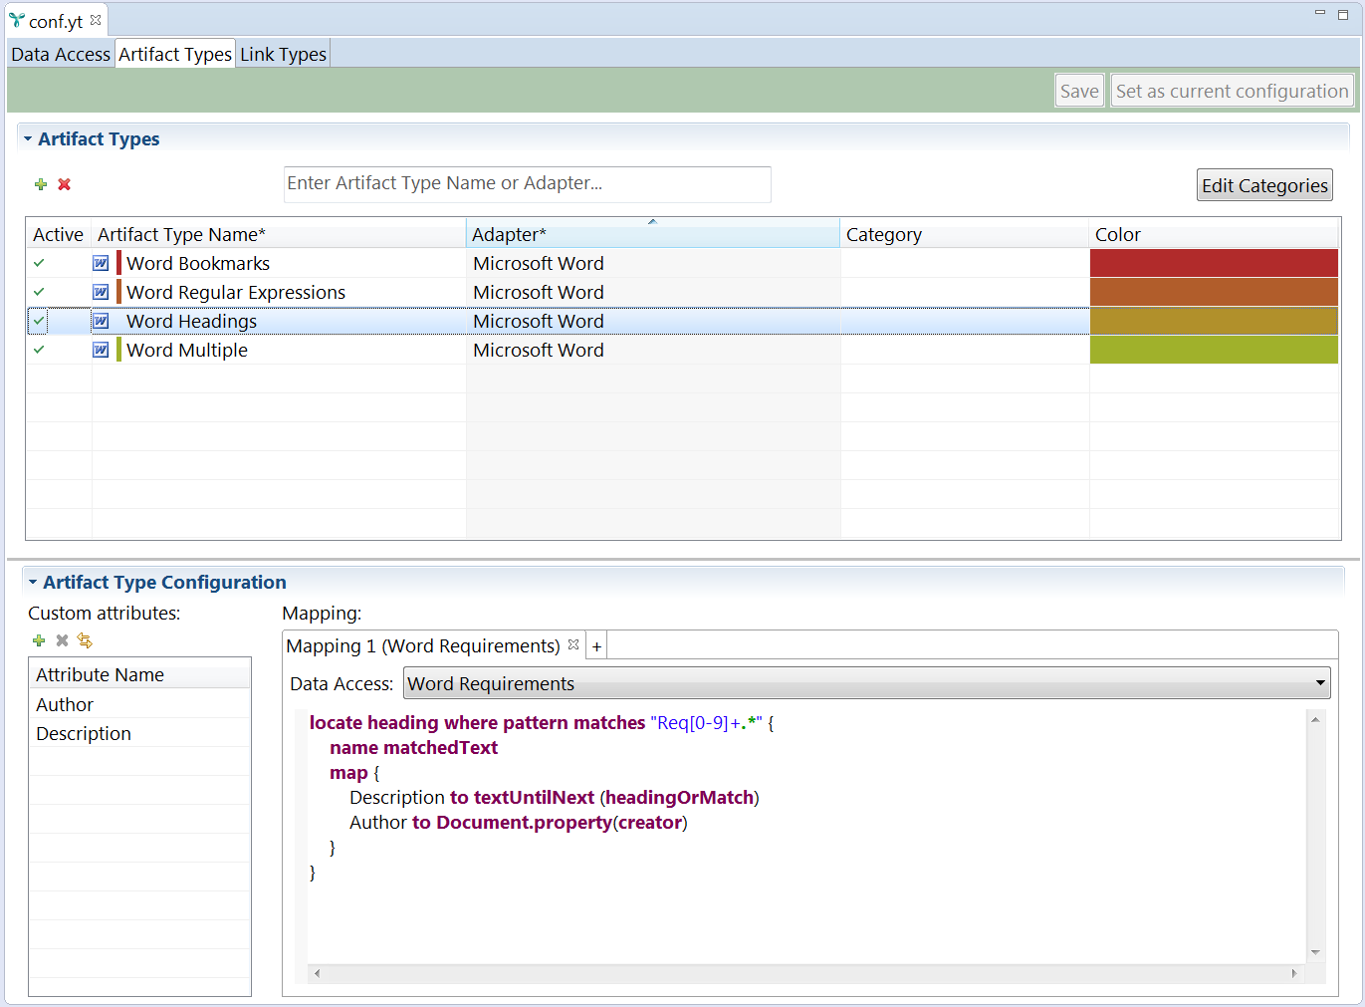This screenshot has height=1007, width=1365.
Task: Close the conf.yt editor tab
Action: tap(96, 20)
